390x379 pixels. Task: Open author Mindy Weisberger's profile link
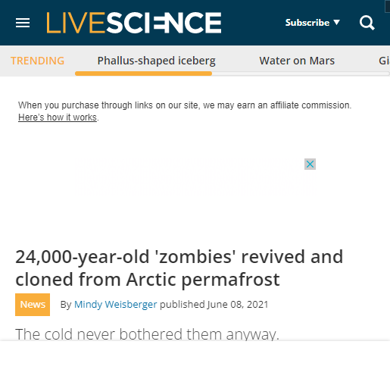click(x=116, y=305)
